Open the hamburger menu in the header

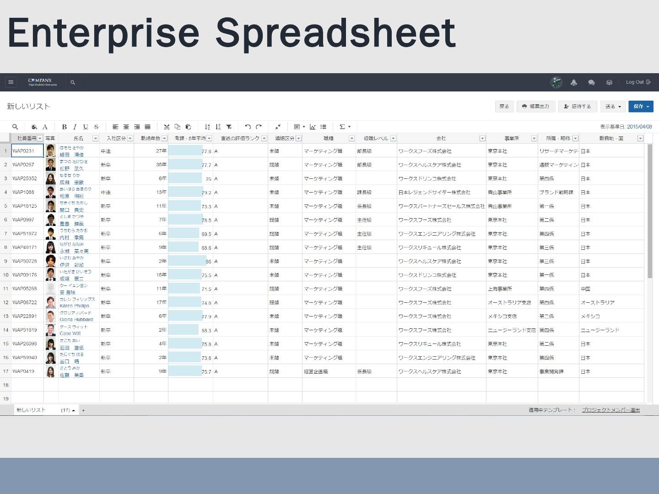pyautogui.click(x=11, y=82)
